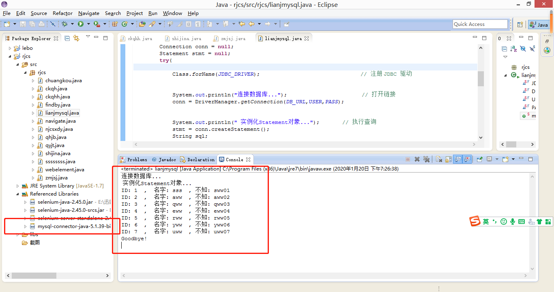Select webelement.java in Package Explorer
This screenshot has height=292, width=554.
(x=61, y=170)
